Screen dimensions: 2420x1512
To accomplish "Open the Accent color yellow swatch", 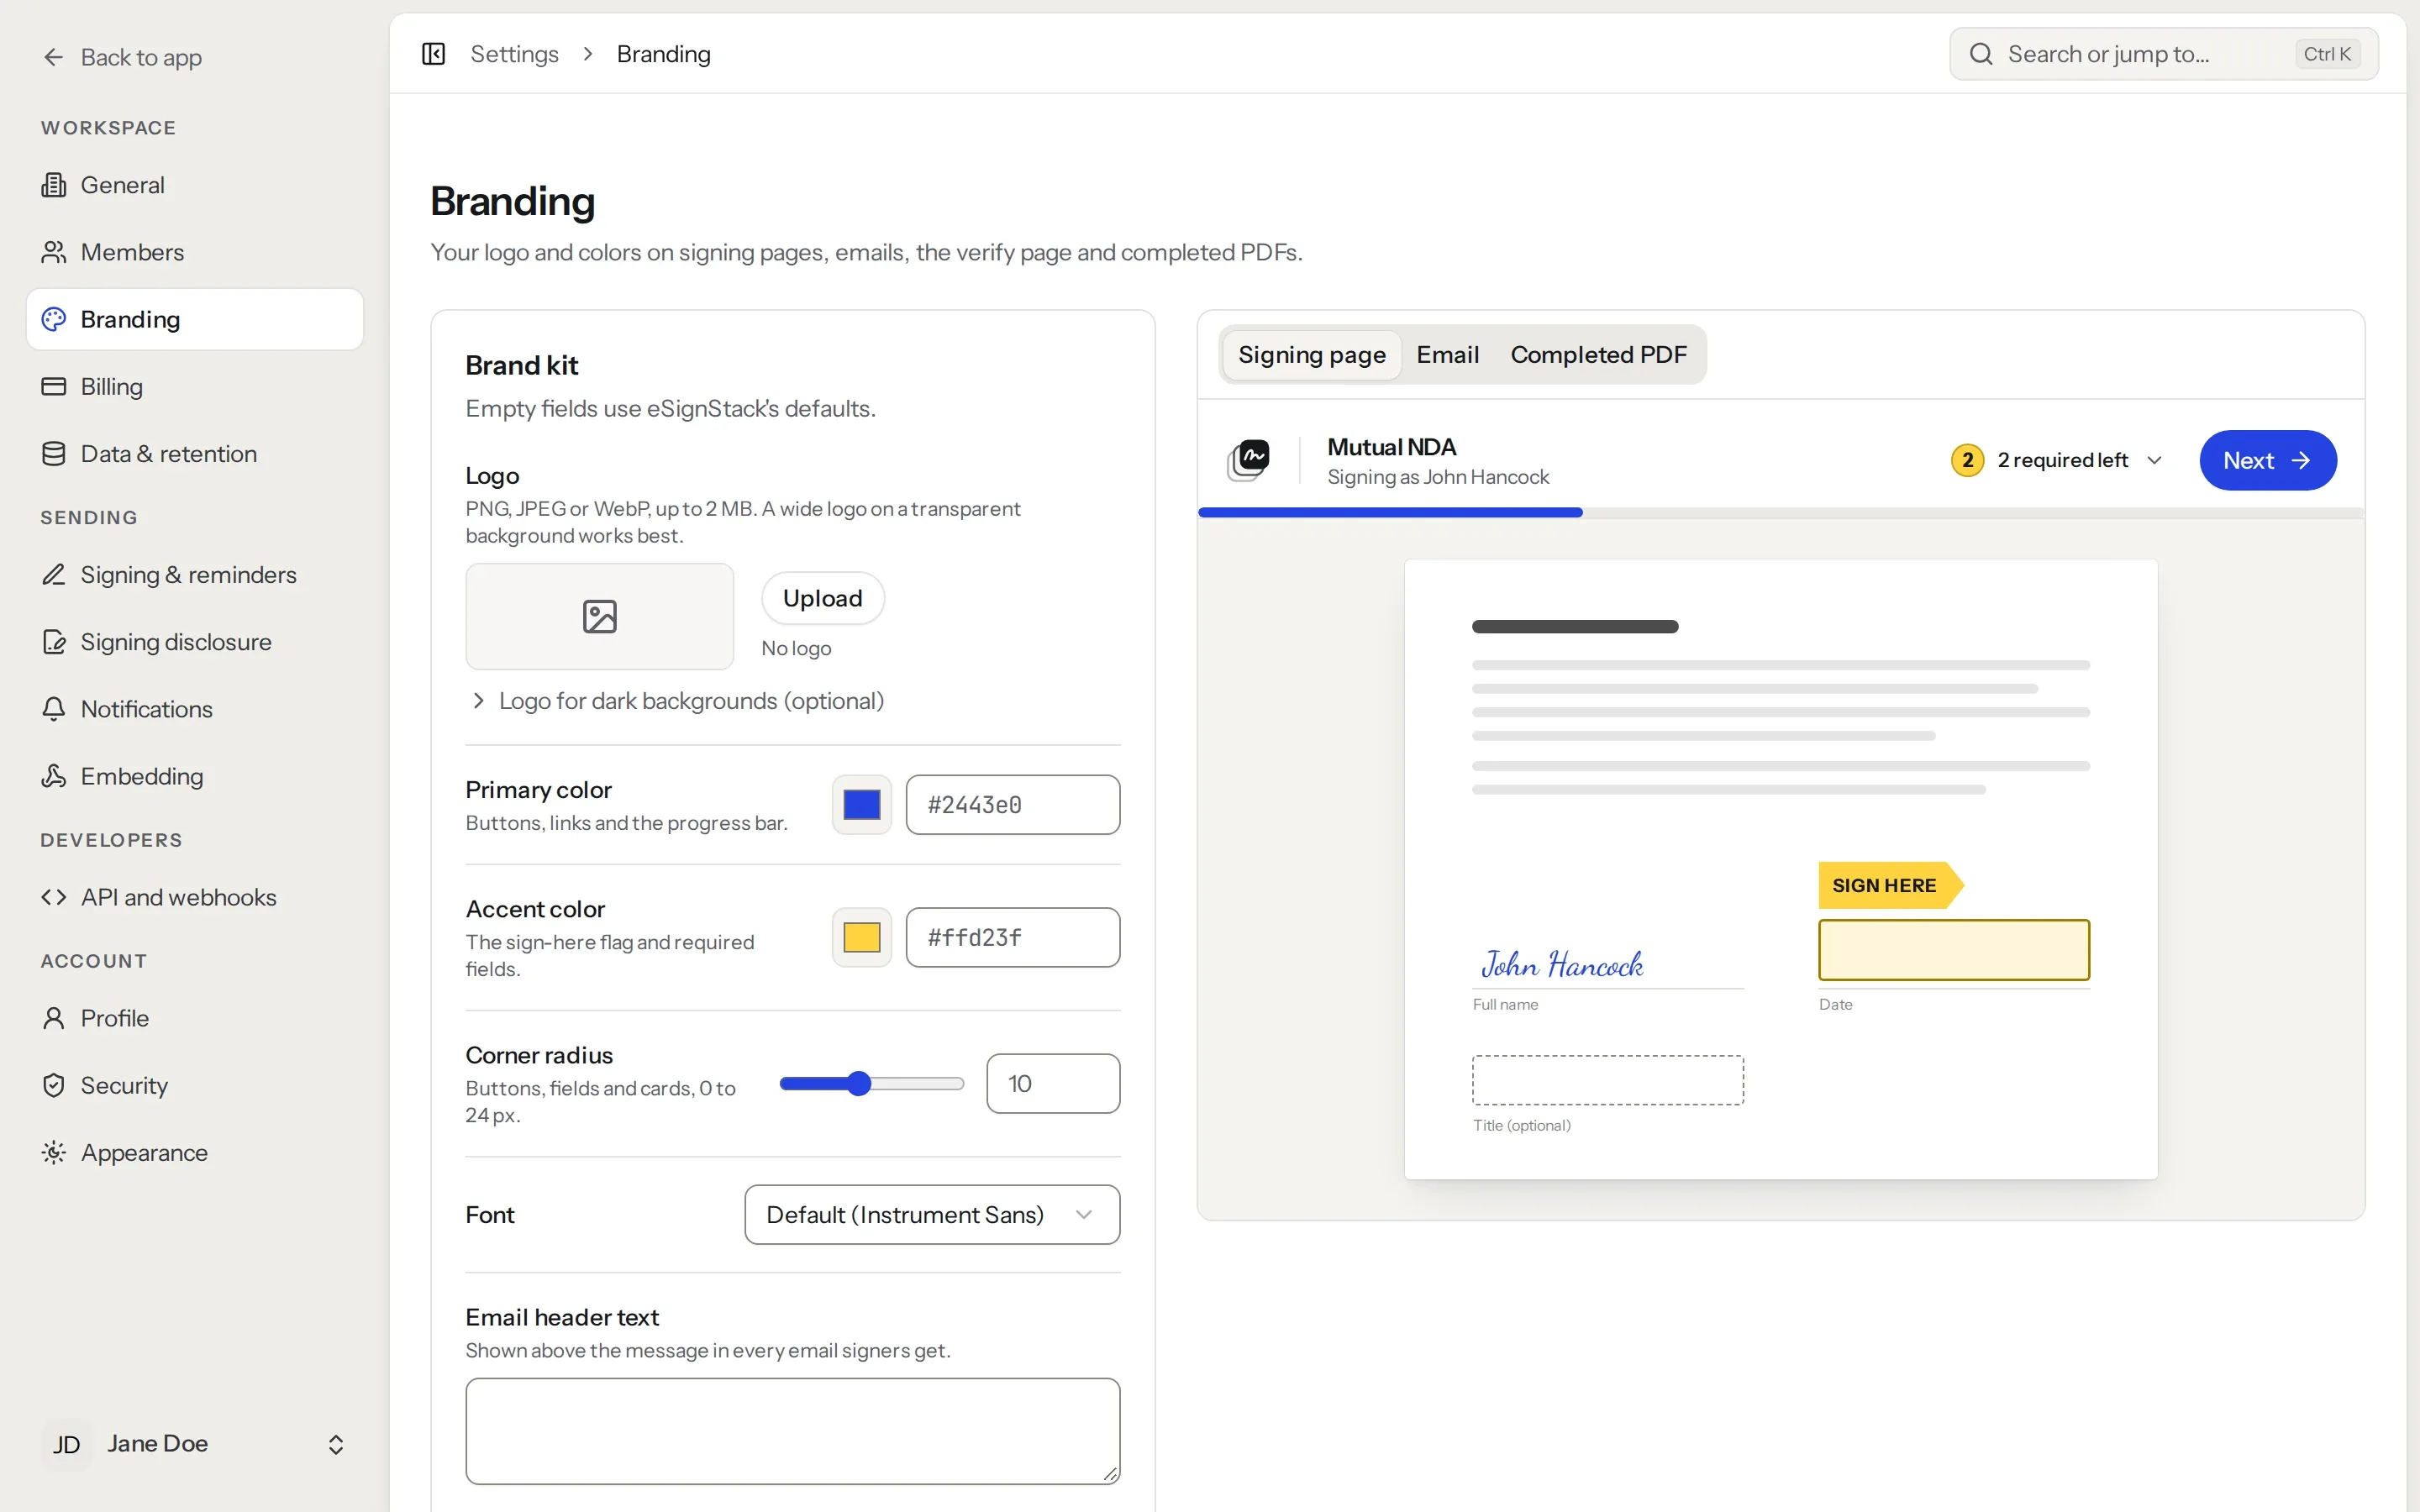I will click(861, 937).
